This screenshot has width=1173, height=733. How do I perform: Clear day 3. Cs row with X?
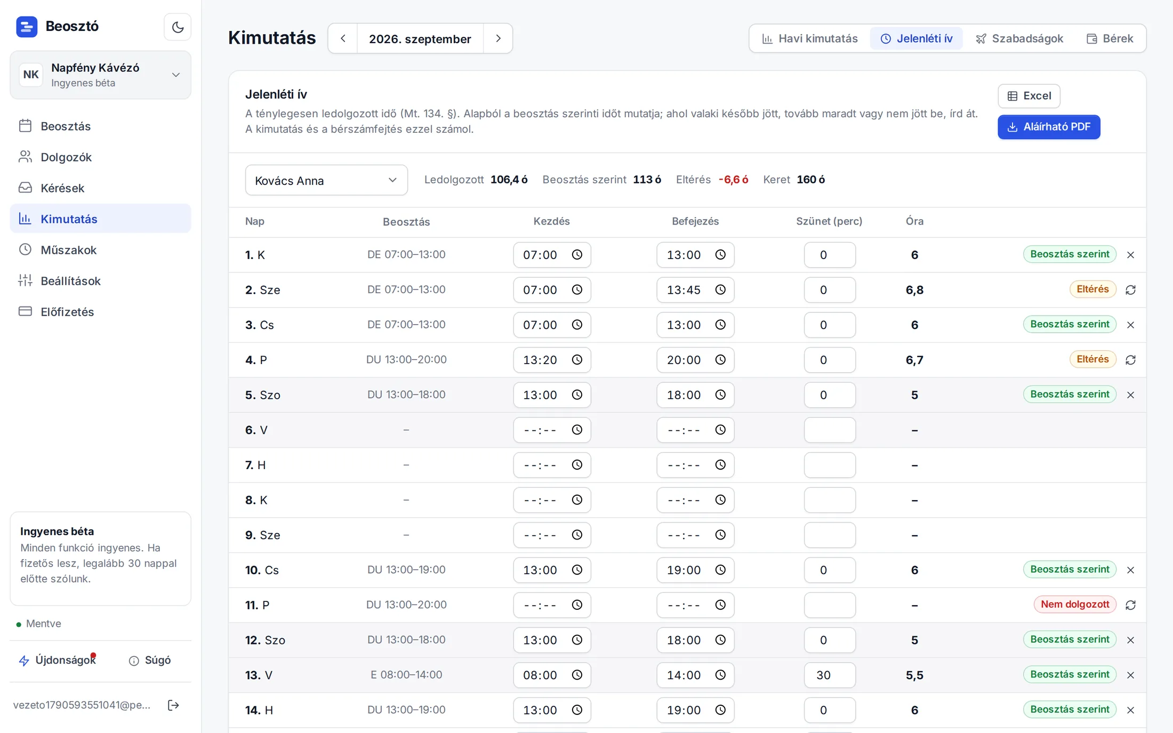tap(1130, 325)
